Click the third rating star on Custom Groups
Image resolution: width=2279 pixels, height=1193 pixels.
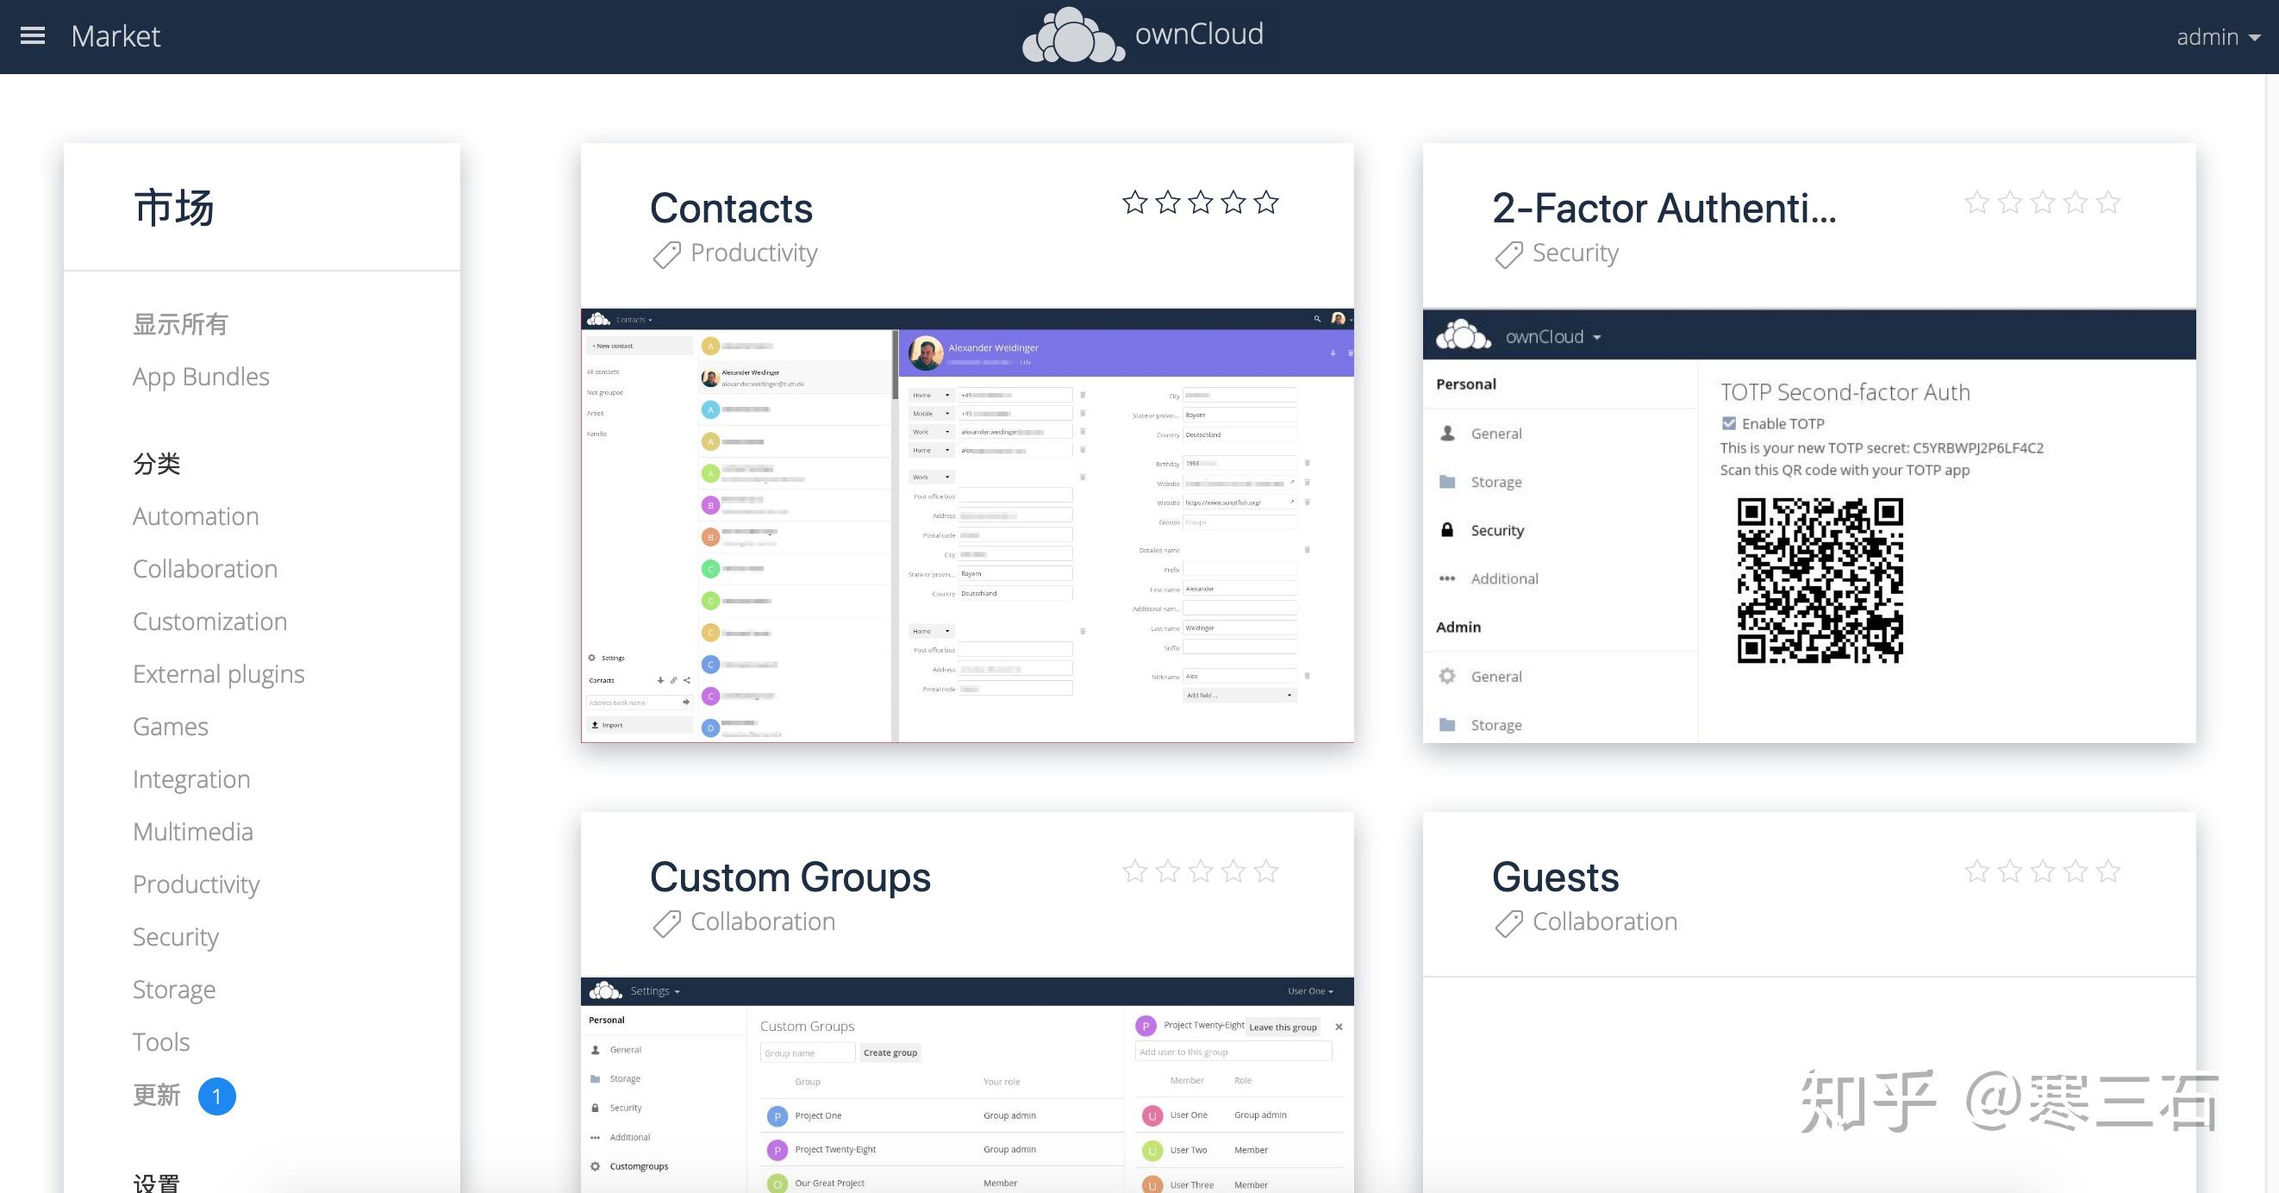point(1201,871)
